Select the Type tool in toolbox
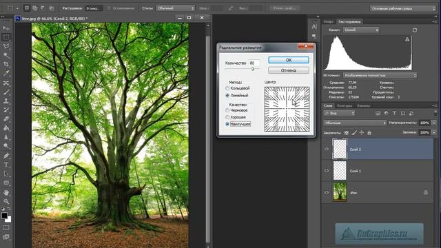 click(x=6, y=165)
